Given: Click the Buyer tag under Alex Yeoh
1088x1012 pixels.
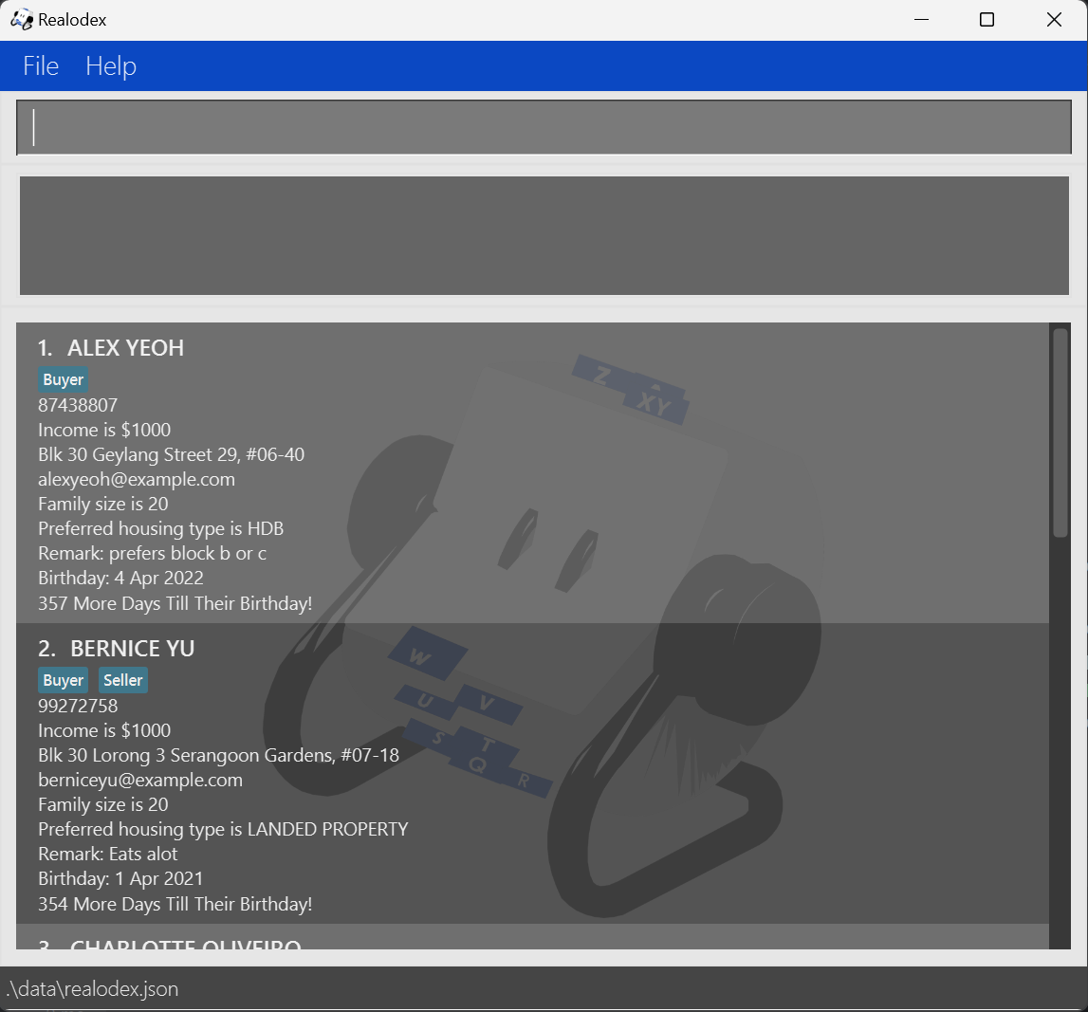Looking at the screenshot, I should click(x=64, y=380).
